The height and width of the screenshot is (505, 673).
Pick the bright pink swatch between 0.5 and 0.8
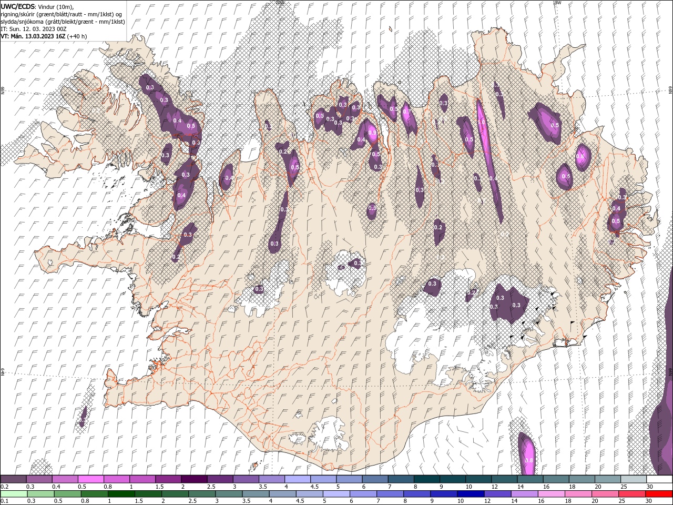(x=91, y=479)
